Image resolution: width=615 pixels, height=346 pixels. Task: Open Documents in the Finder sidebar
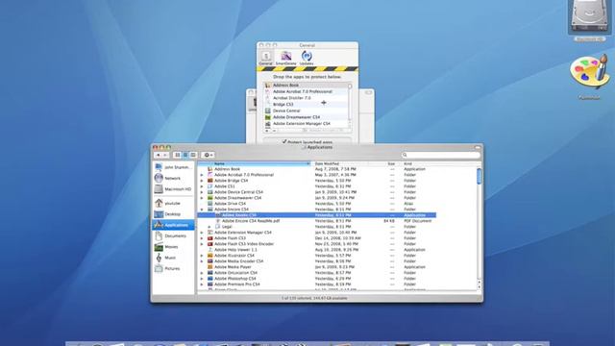click(173, 236)
